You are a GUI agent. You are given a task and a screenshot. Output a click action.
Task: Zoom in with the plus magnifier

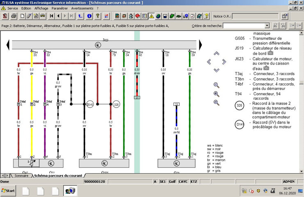[216, 94]
